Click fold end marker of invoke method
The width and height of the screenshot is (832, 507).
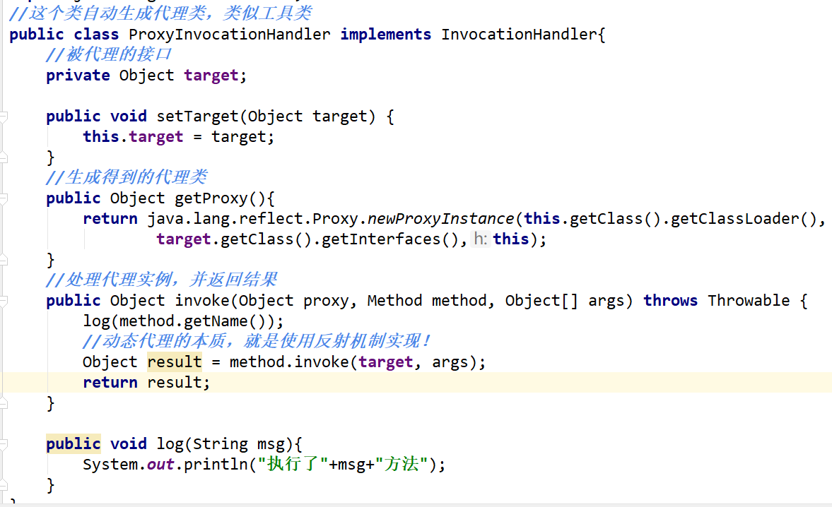click(3, 403)
